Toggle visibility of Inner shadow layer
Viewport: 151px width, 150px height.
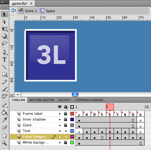click(x=60, y=120)
